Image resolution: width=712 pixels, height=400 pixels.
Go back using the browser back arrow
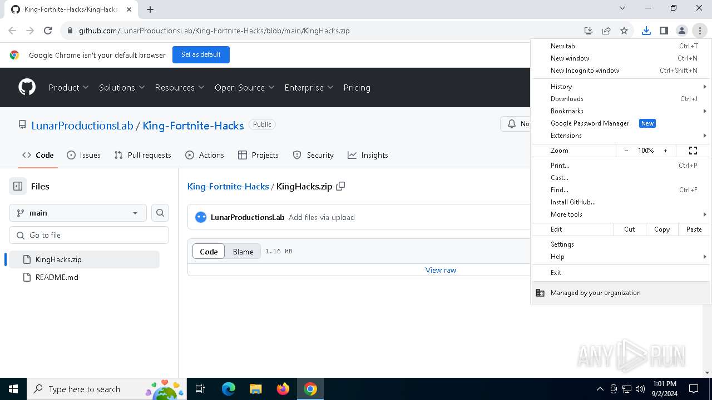coord(12,31)
